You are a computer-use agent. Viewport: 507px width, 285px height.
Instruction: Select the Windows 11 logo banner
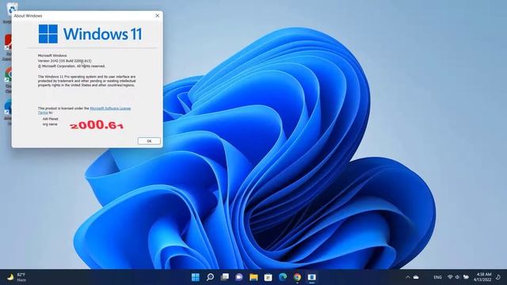coord(90,34)
